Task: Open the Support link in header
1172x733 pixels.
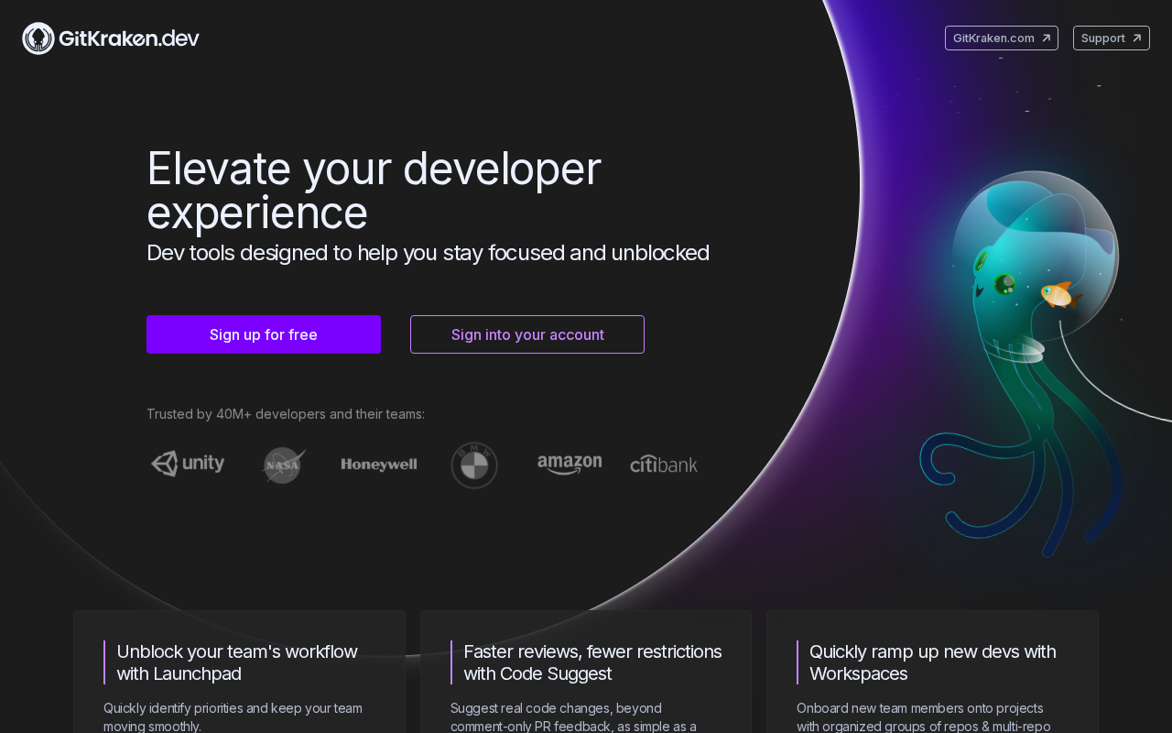Action: point(1112,38)
